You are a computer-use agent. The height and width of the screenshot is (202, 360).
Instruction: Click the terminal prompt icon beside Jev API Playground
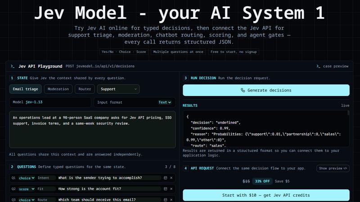pyautogui.click(x=13, y=66)
